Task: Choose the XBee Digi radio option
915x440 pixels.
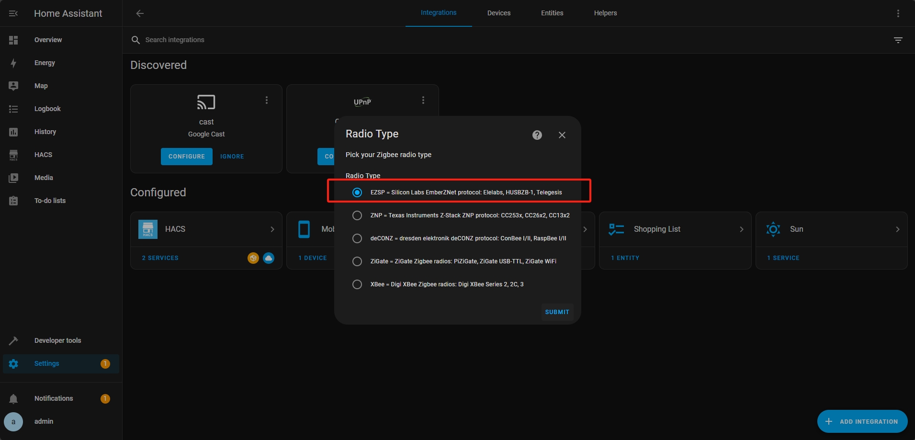Action: click(357, 284)
